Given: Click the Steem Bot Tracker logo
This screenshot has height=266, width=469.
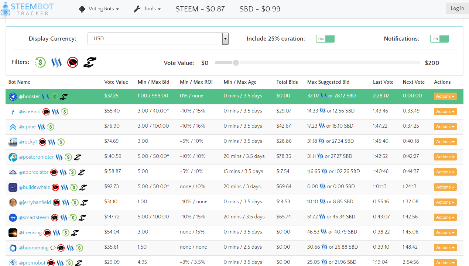Looking at the screenshot, I should coord(27,9).
